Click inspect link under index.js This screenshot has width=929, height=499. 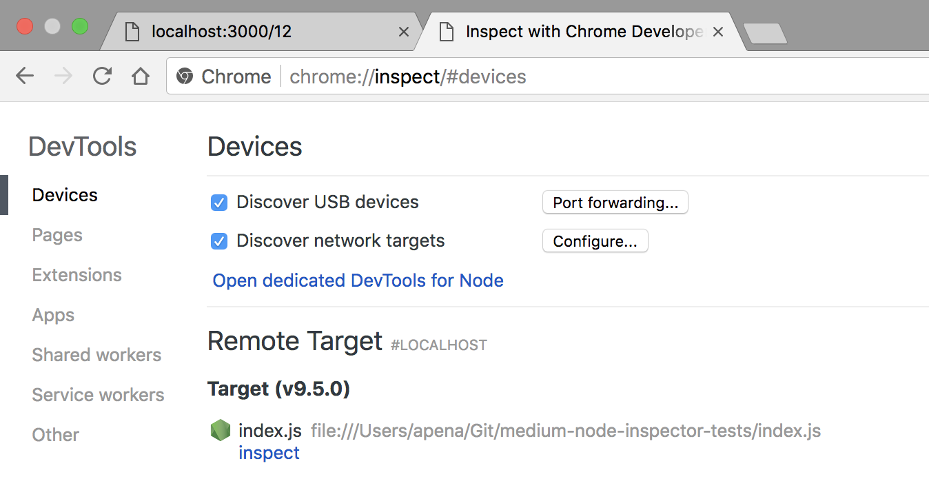269,453
